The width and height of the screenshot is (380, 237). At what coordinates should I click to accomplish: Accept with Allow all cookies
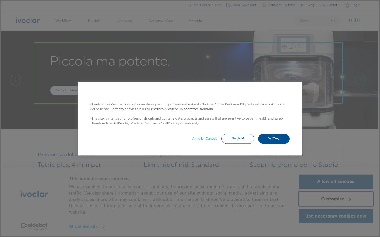(x=336, y=182)
